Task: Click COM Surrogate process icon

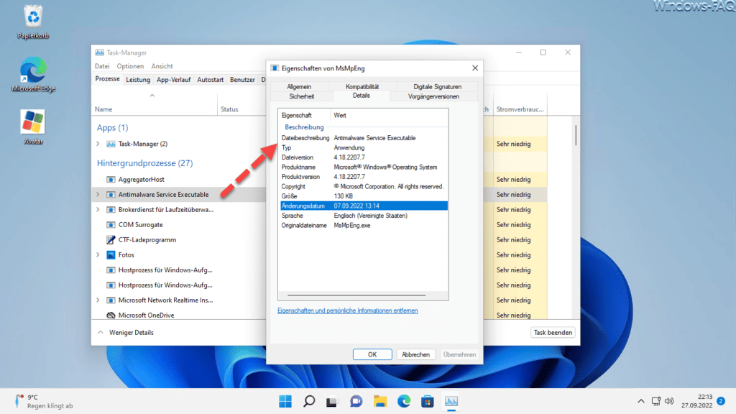Action: (111, 225)
